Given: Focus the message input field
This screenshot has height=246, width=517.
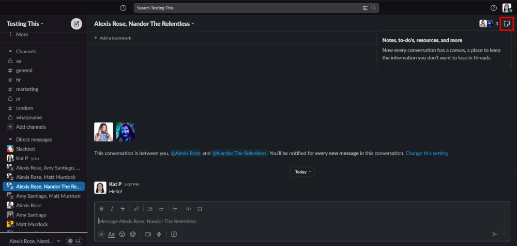Looking at the screenshot, I should (x=302, y=221).
